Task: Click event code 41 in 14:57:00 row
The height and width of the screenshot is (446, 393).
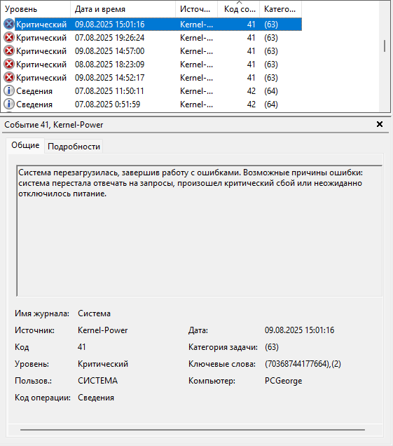Action: [251, 51]
